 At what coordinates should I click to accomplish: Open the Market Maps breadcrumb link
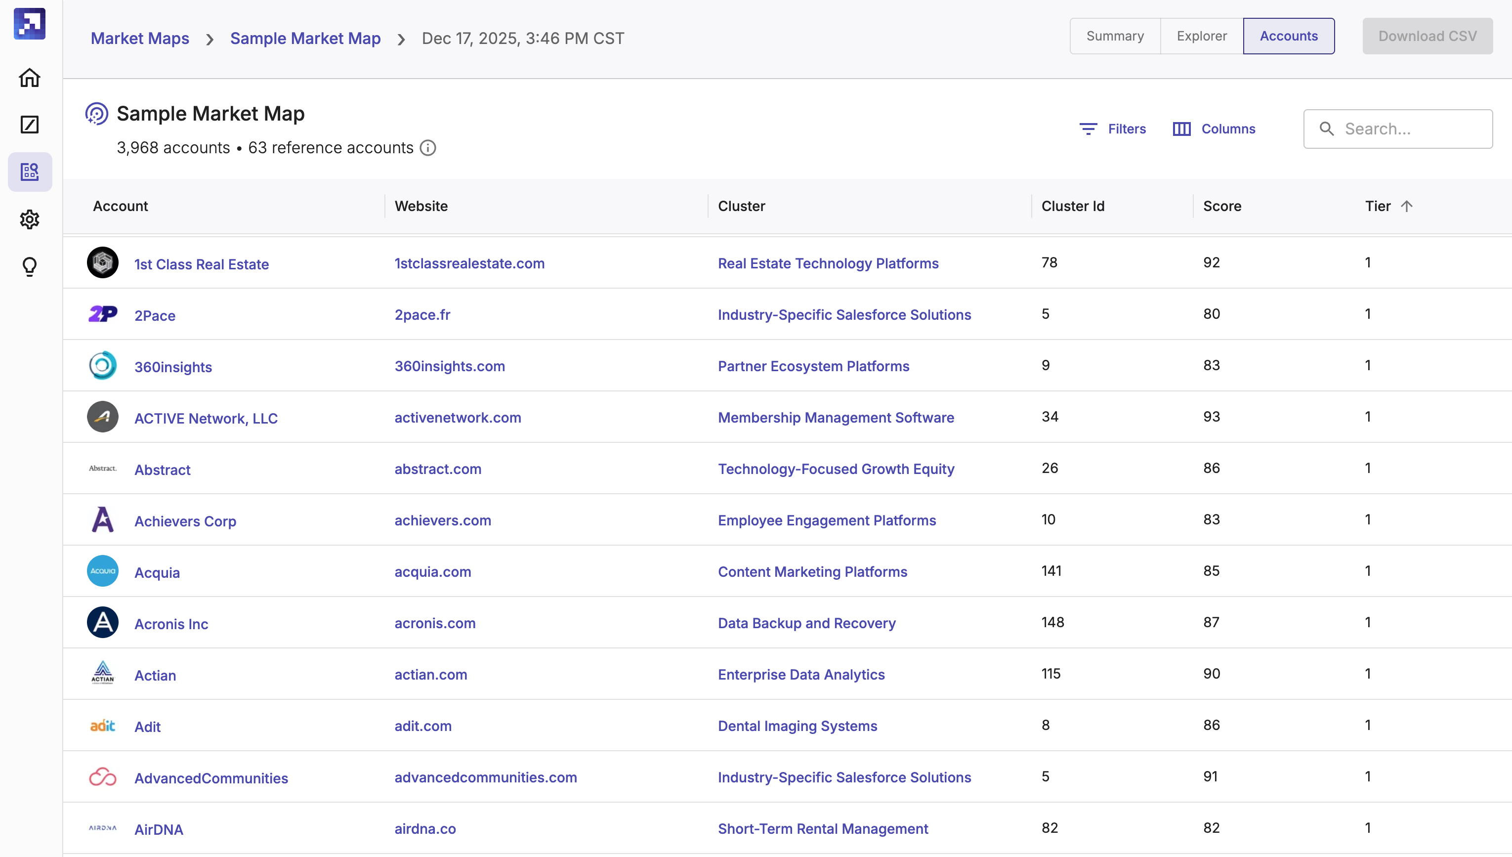pos(139,38)
